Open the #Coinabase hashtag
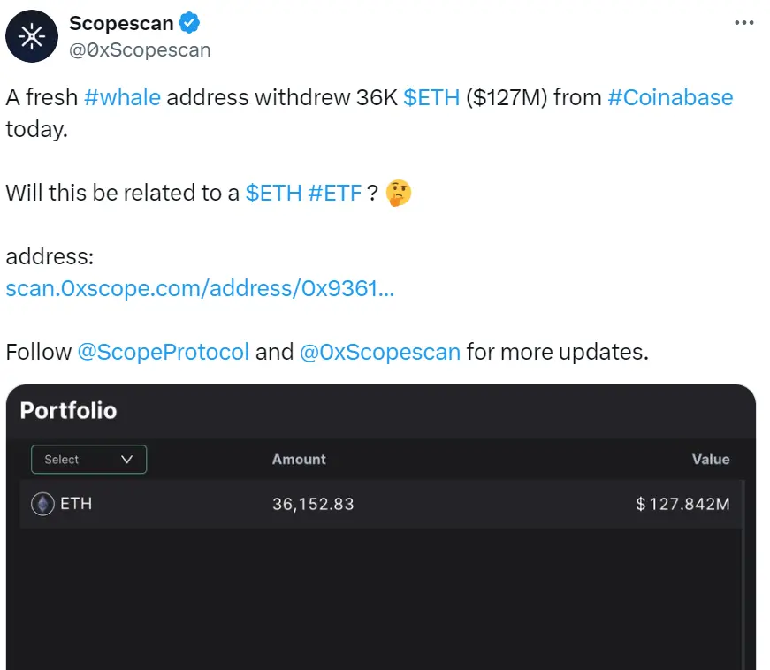This screenshot has width=770, height=670. 671,97
